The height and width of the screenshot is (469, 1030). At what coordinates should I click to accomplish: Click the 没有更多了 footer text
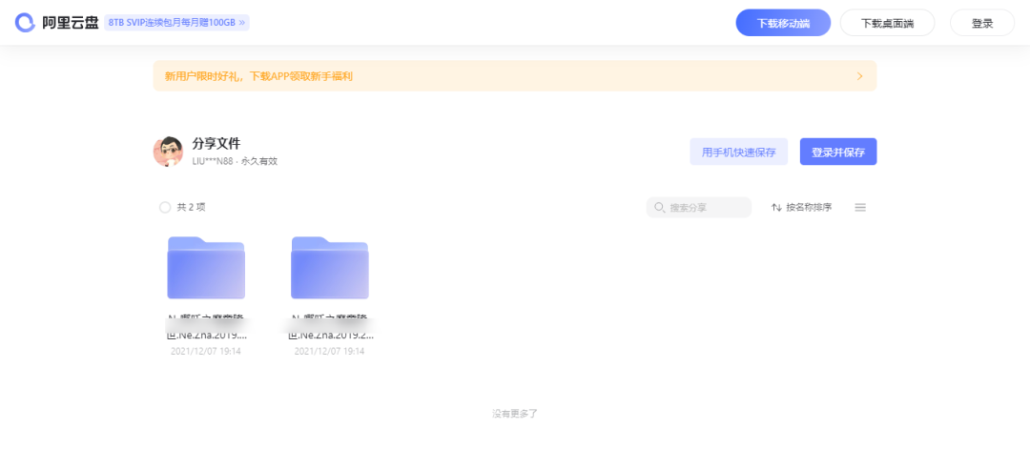pyautogui.click(x=515, y=414)
